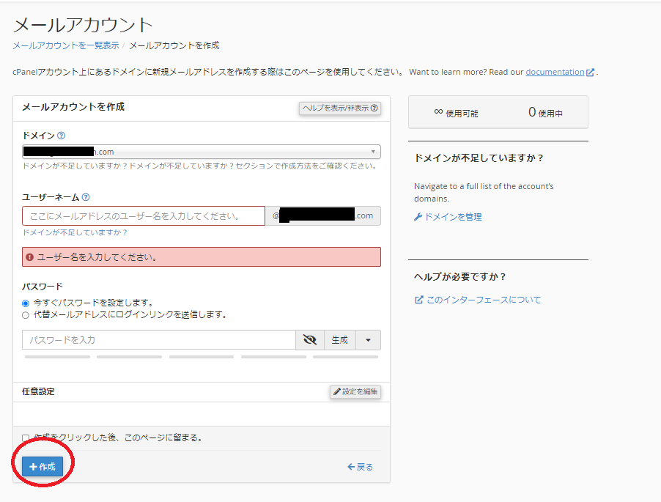This screenshot has width=661, height=502.
Task: Click the red error icon in username alert
Action: coord(29,257)
